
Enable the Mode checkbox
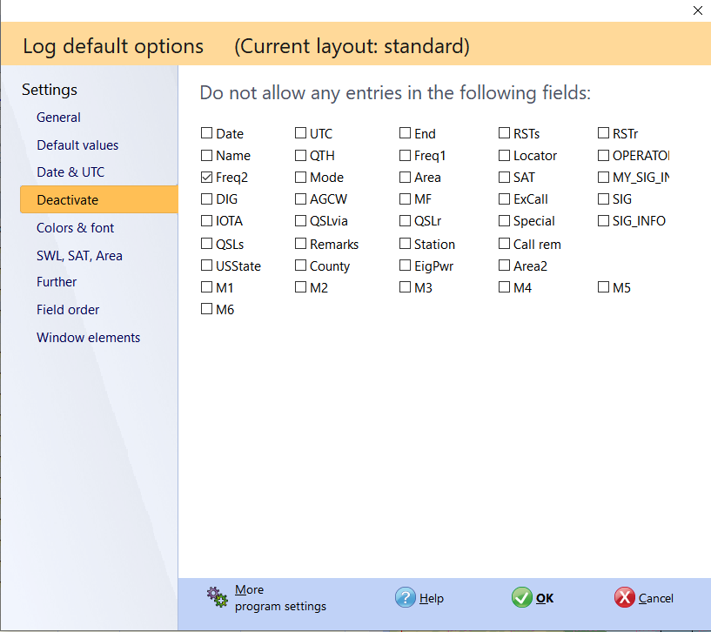click(x=300, y=177)
